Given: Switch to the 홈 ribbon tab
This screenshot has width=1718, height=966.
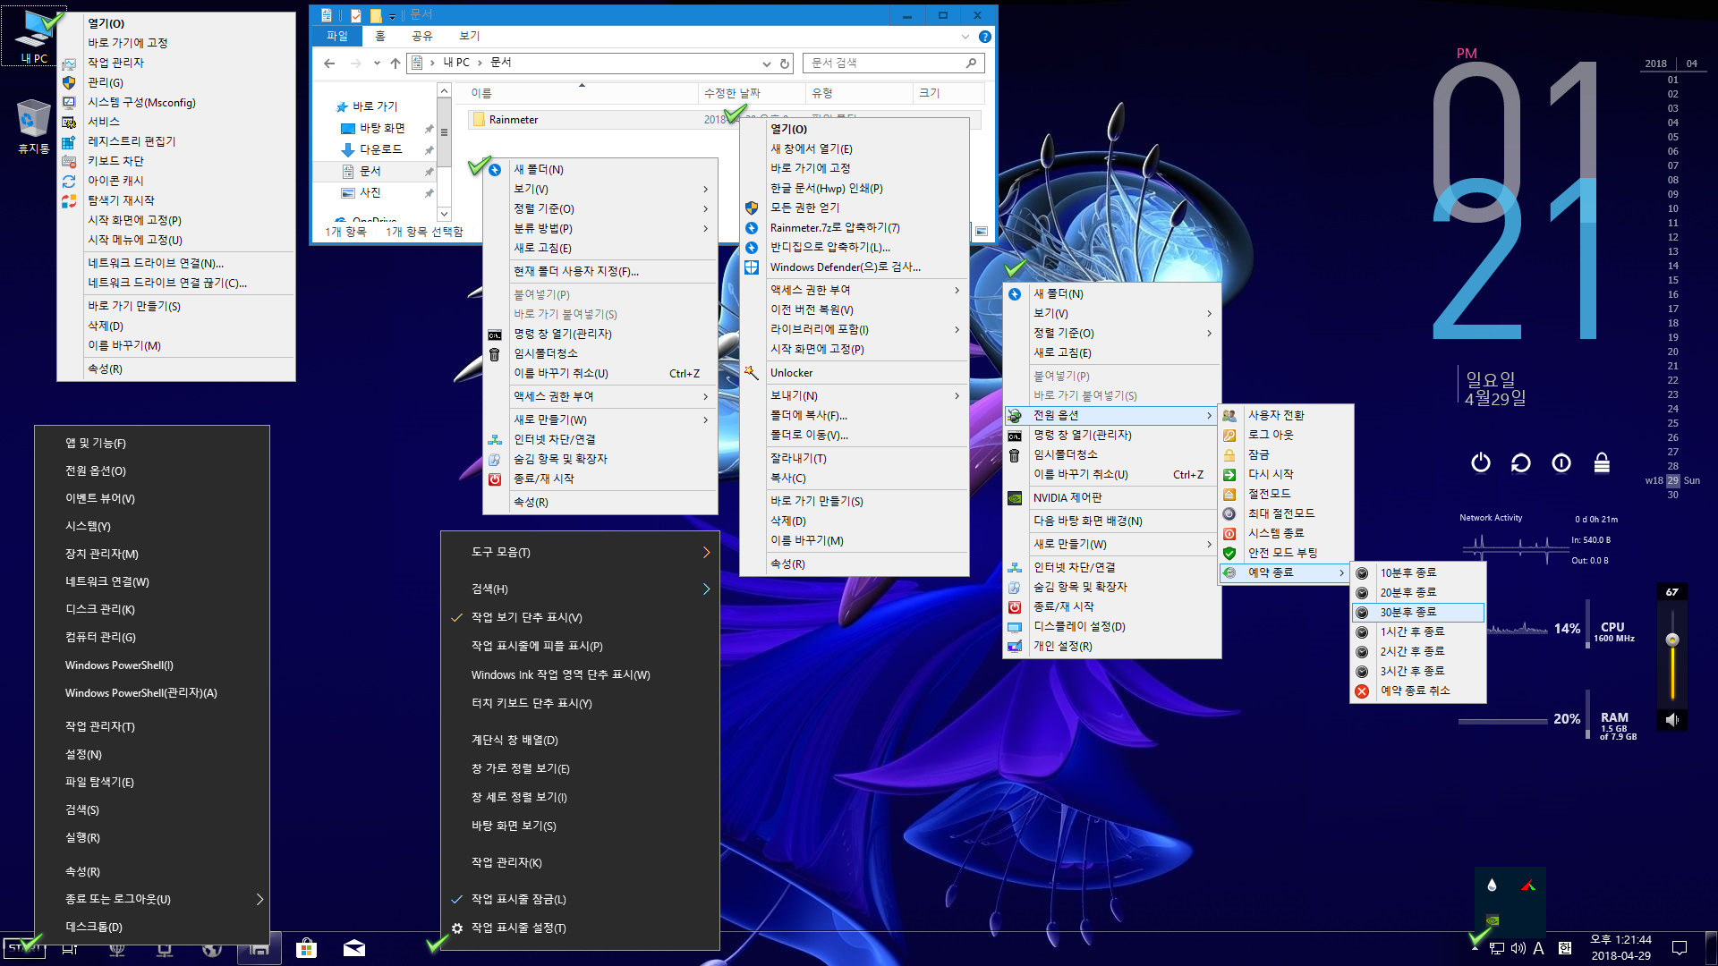Looking at the screenshot, I should click(x=380, y=36).
